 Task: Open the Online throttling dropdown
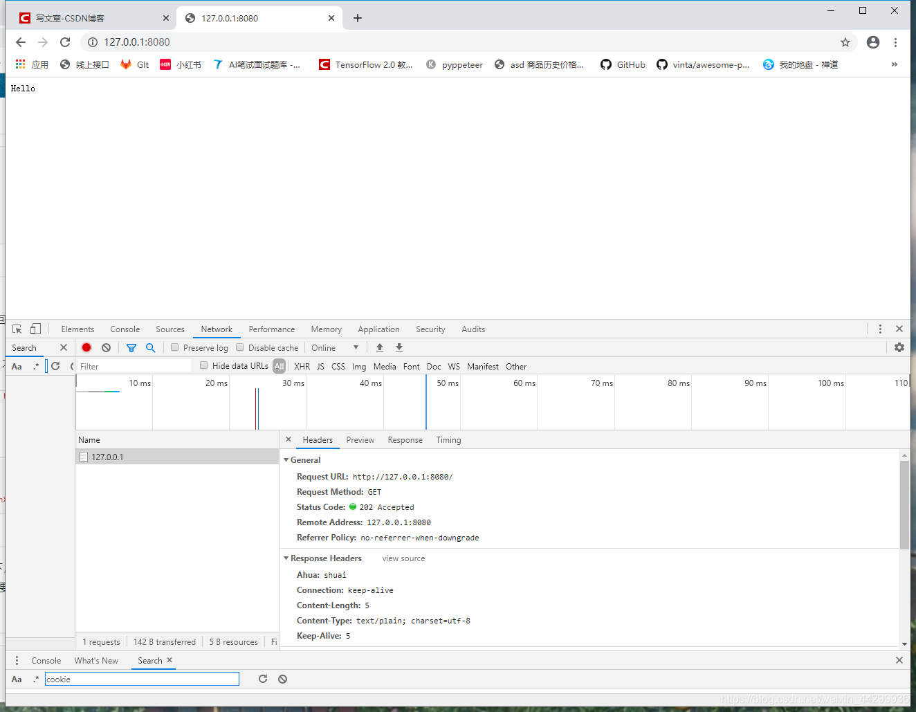pyautogui.click(x=335, y=347)
